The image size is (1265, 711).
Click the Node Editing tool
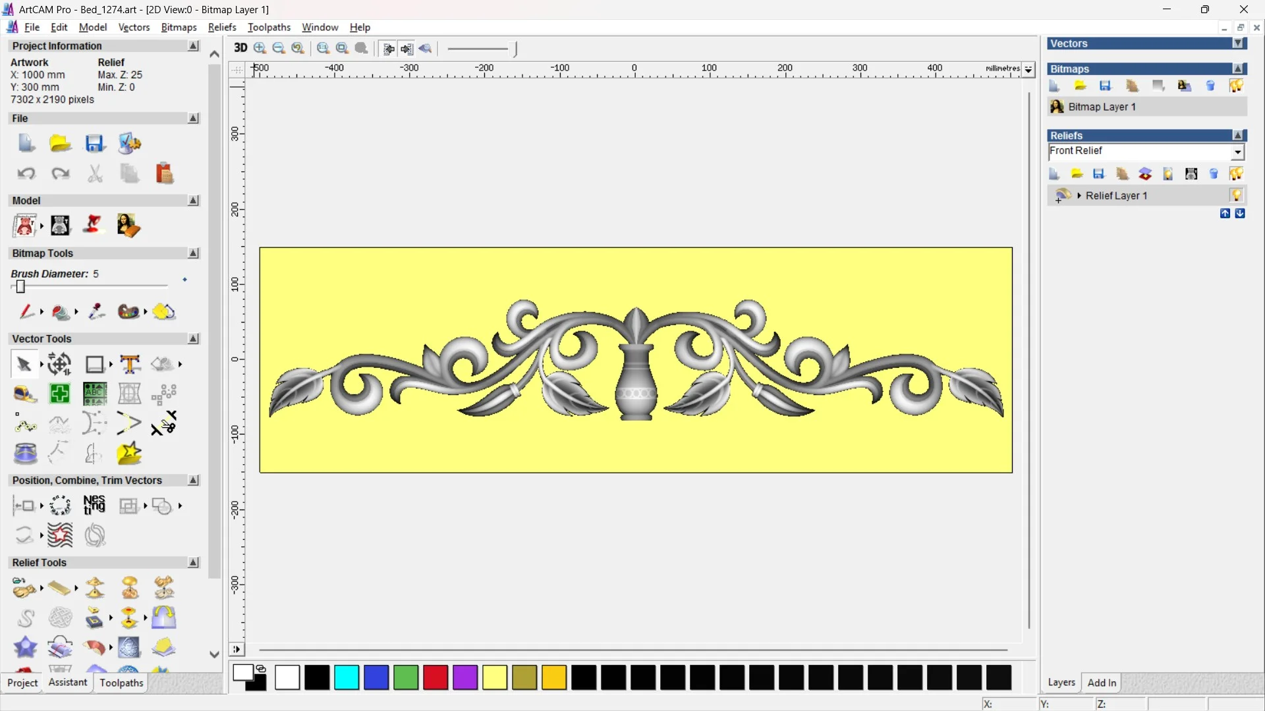26,424
